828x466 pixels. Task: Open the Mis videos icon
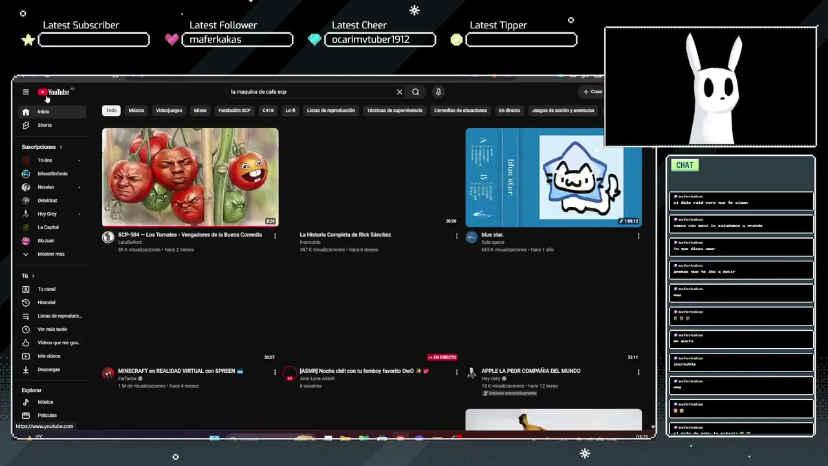(26, 356)
